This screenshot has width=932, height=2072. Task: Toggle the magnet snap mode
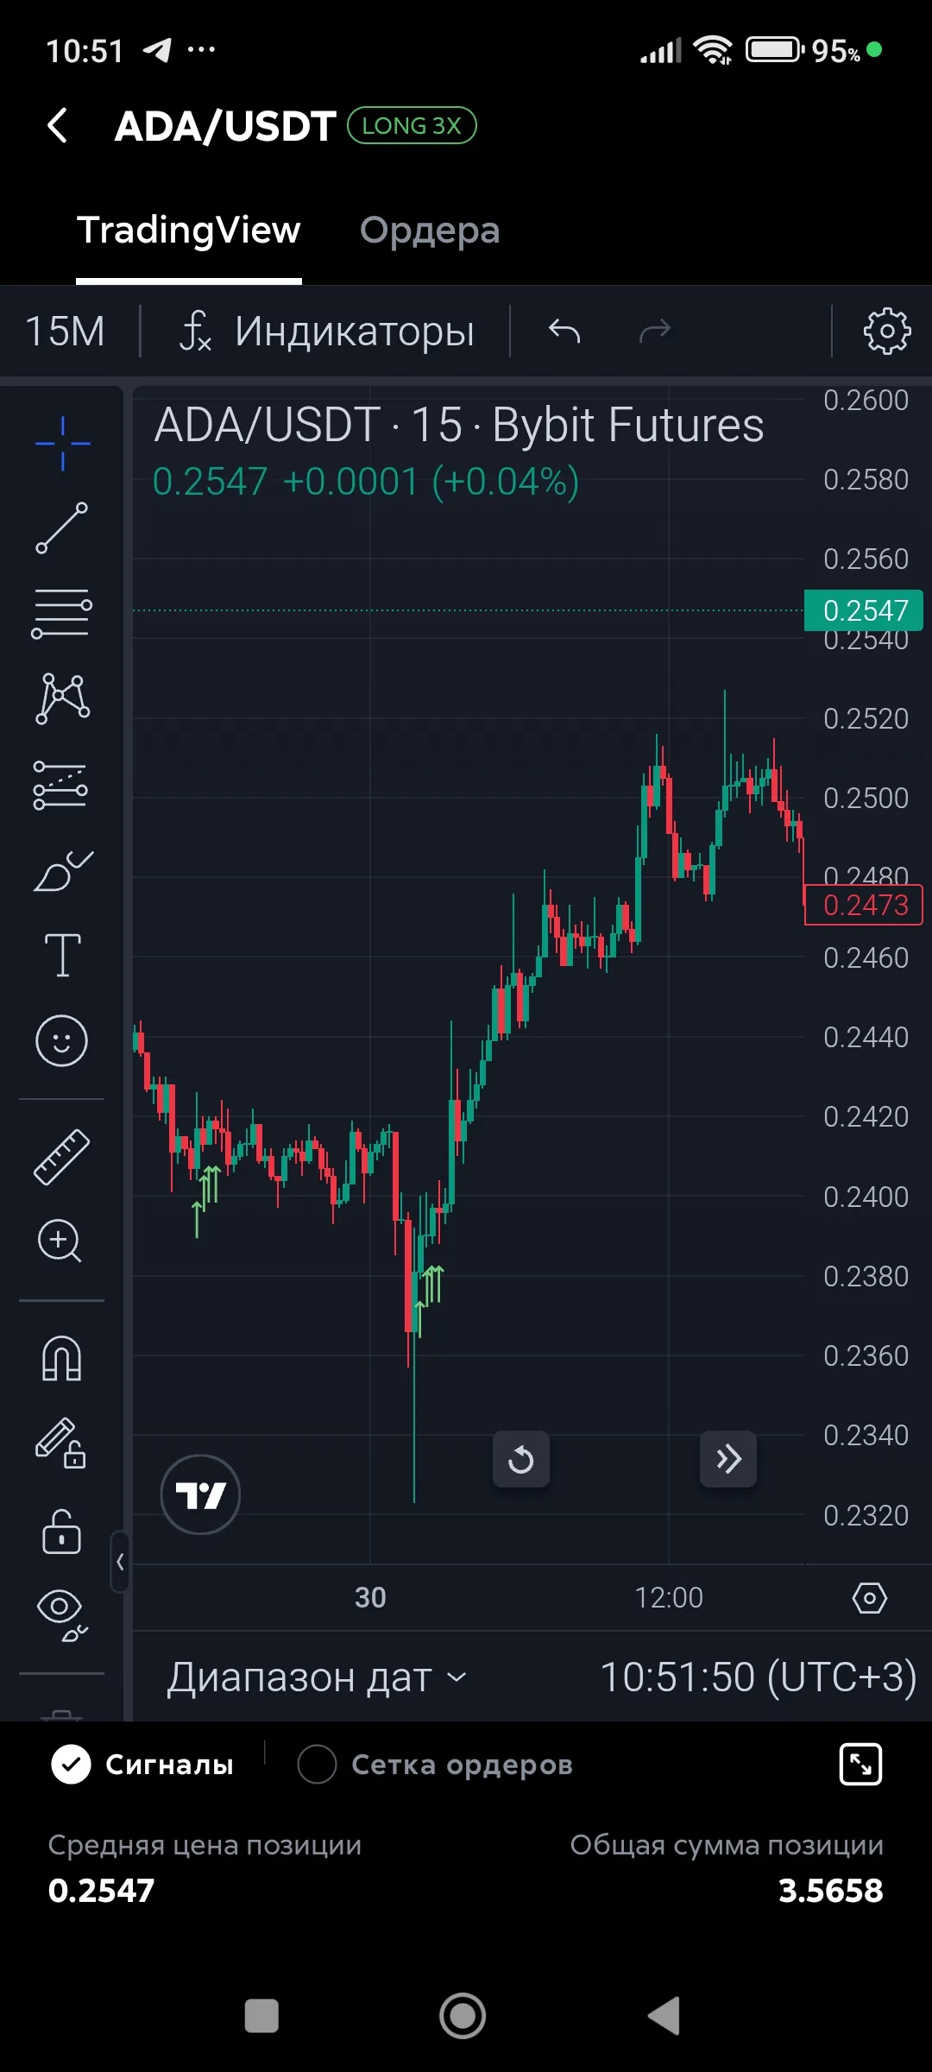point(61,1358)
